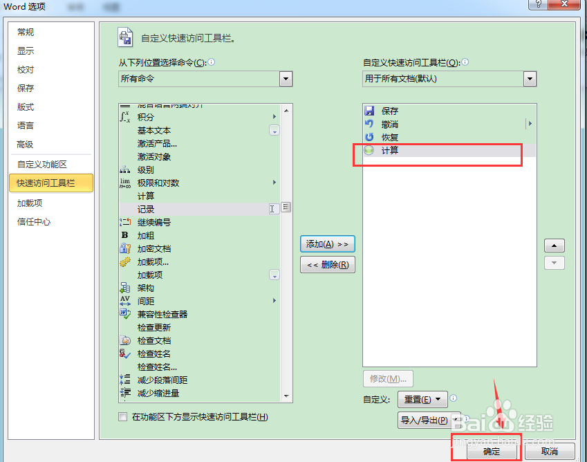Select 检查姓名... command with ellipsis
The image size is (587, 462).
[x=157, y=367]
